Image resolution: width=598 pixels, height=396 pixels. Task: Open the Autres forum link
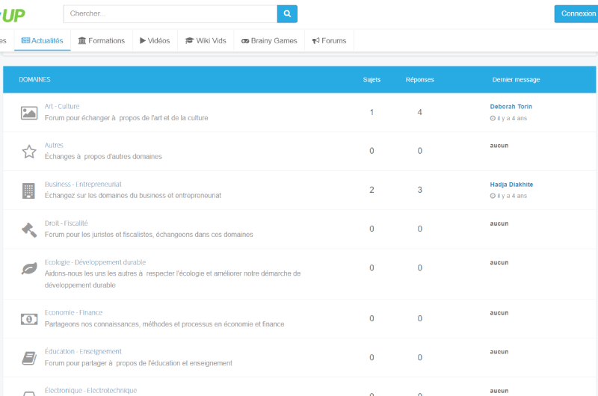54,145
